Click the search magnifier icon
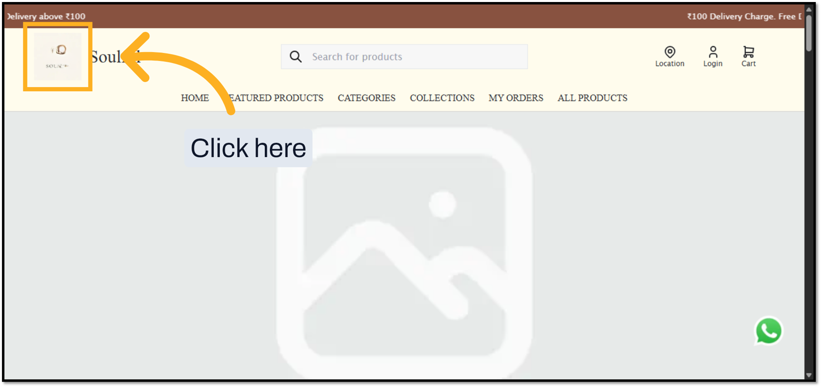821x387 pixels. click(x=296, y=57)
